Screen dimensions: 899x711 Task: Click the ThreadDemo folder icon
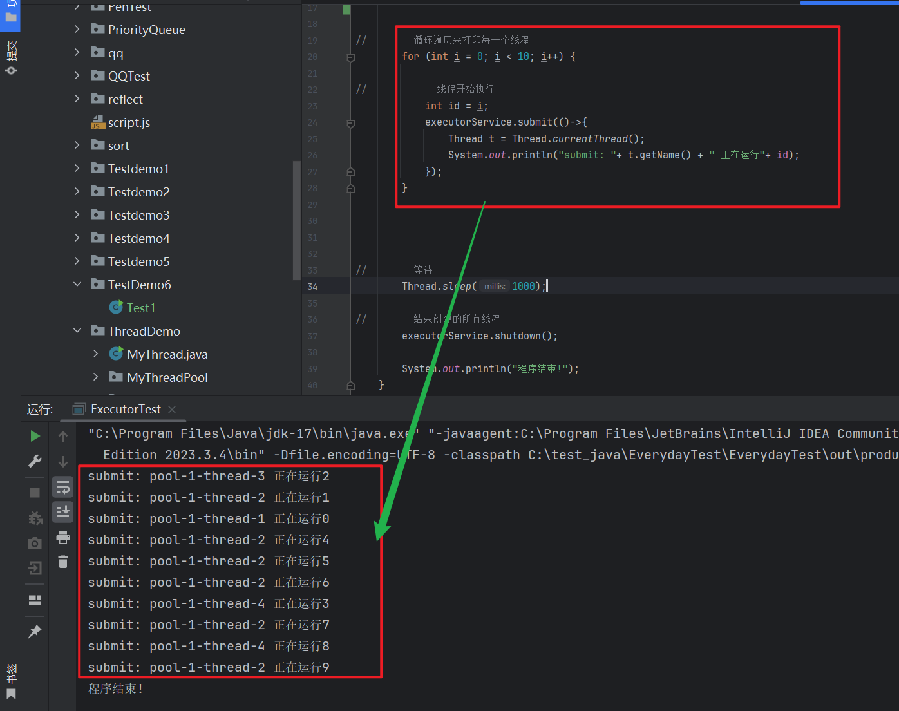pyautogui.click(x=98, y=330)
